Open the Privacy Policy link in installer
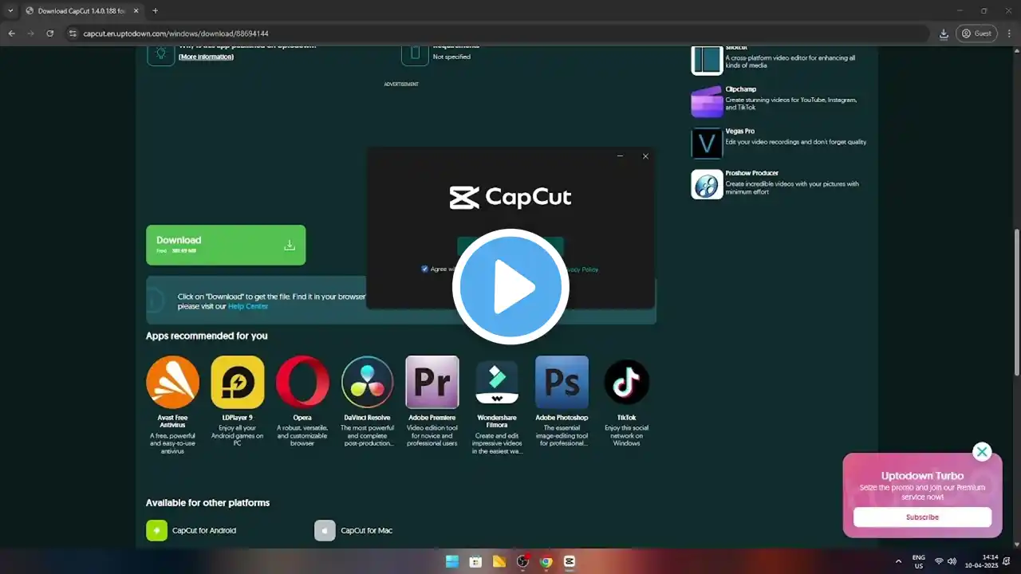 pyautogui.click(x=581, y=269)
